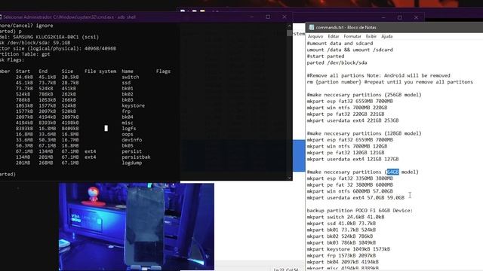Click 'mkpart win ntfs 7000MB 220GB' line

pyautogui.click(x=347, y=108)
